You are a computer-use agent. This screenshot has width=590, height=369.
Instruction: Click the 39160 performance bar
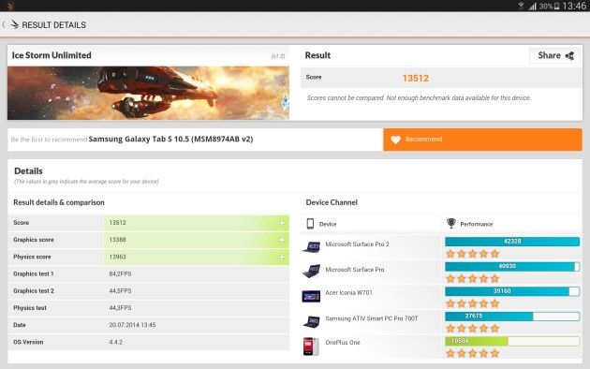tap(512, 291)
